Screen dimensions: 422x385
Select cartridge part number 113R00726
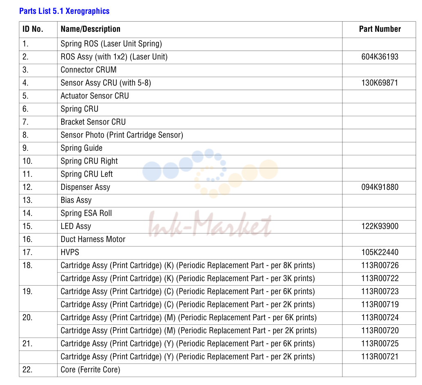pos(380,266)
